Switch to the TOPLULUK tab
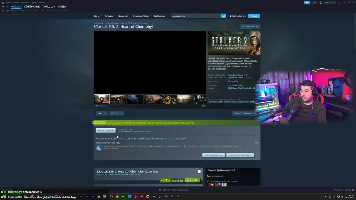This screenshot has width=356, height=200. click(x=49, y=7)
